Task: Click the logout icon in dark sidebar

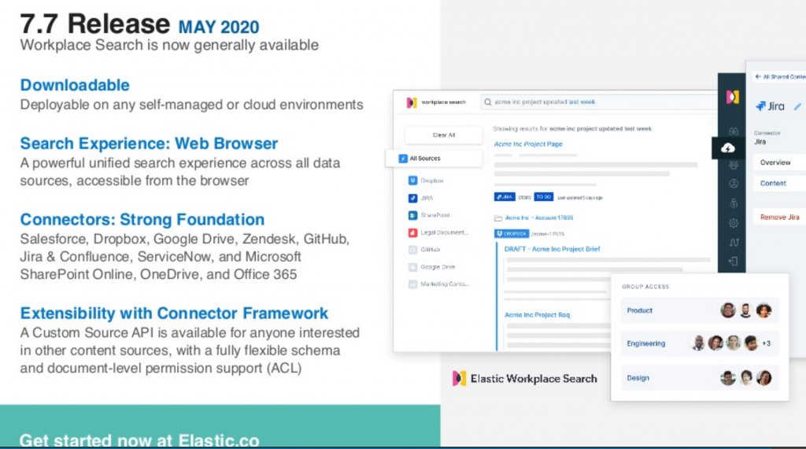Action: pos(734,262)
